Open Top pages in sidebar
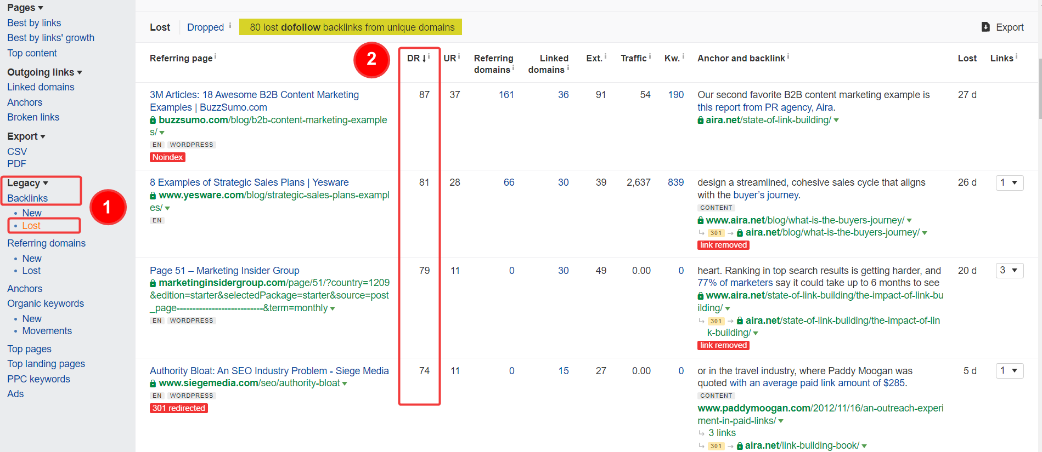This screenshot has width=1042, height=452. (29, 349)
